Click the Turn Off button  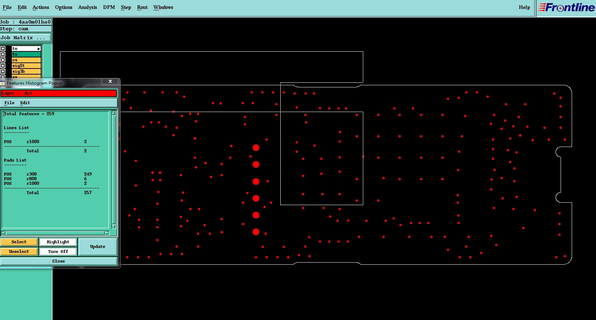pyautogui.click(x=58, y=252)
